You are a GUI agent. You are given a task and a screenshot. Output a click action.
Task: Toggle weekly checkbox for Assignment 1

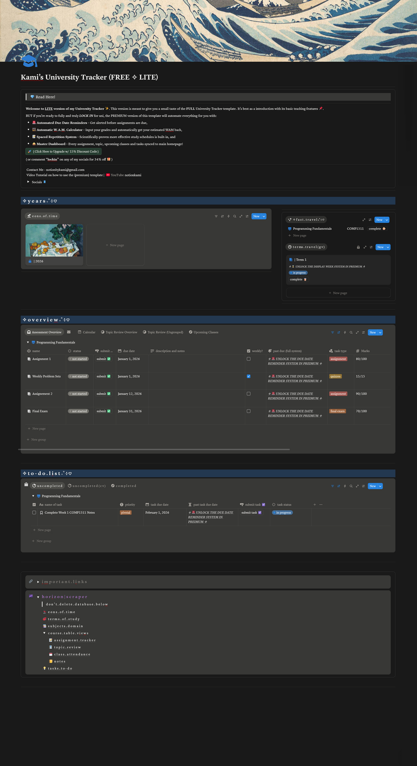click(249, 359)
